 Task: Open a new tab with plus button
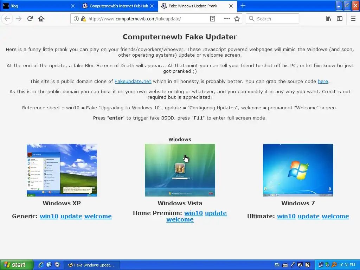243,6
